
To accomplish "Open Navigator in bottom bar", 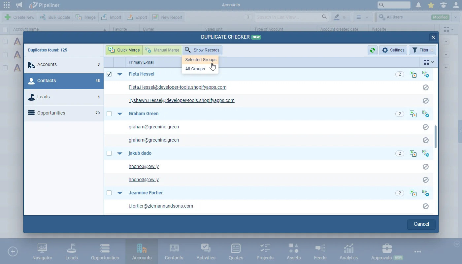I will click(42, 251).
